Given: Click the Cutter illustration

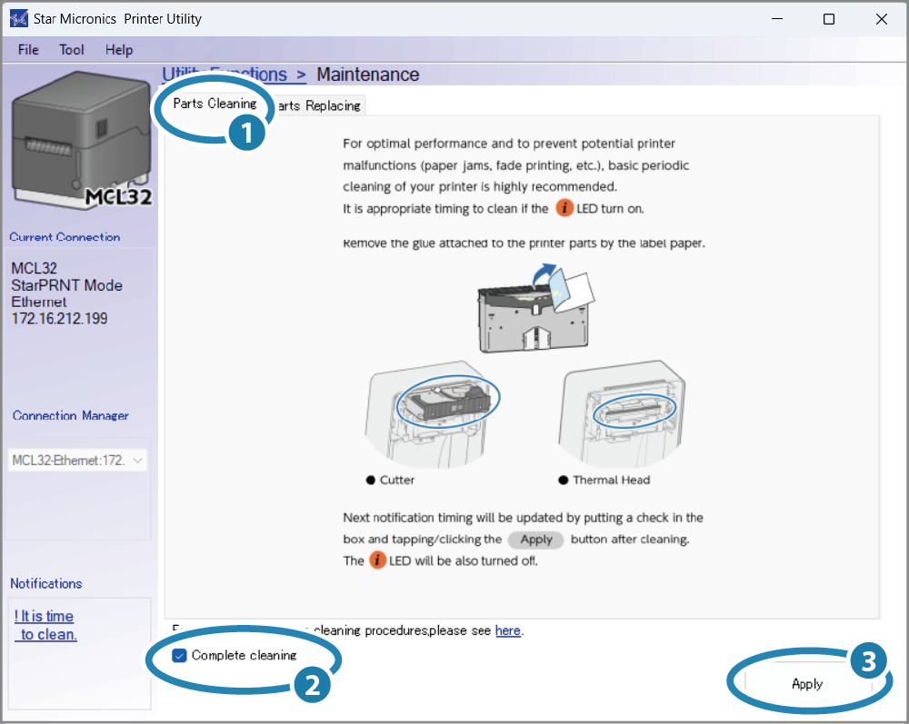Looking at the screenshot, I should (432, 413).
